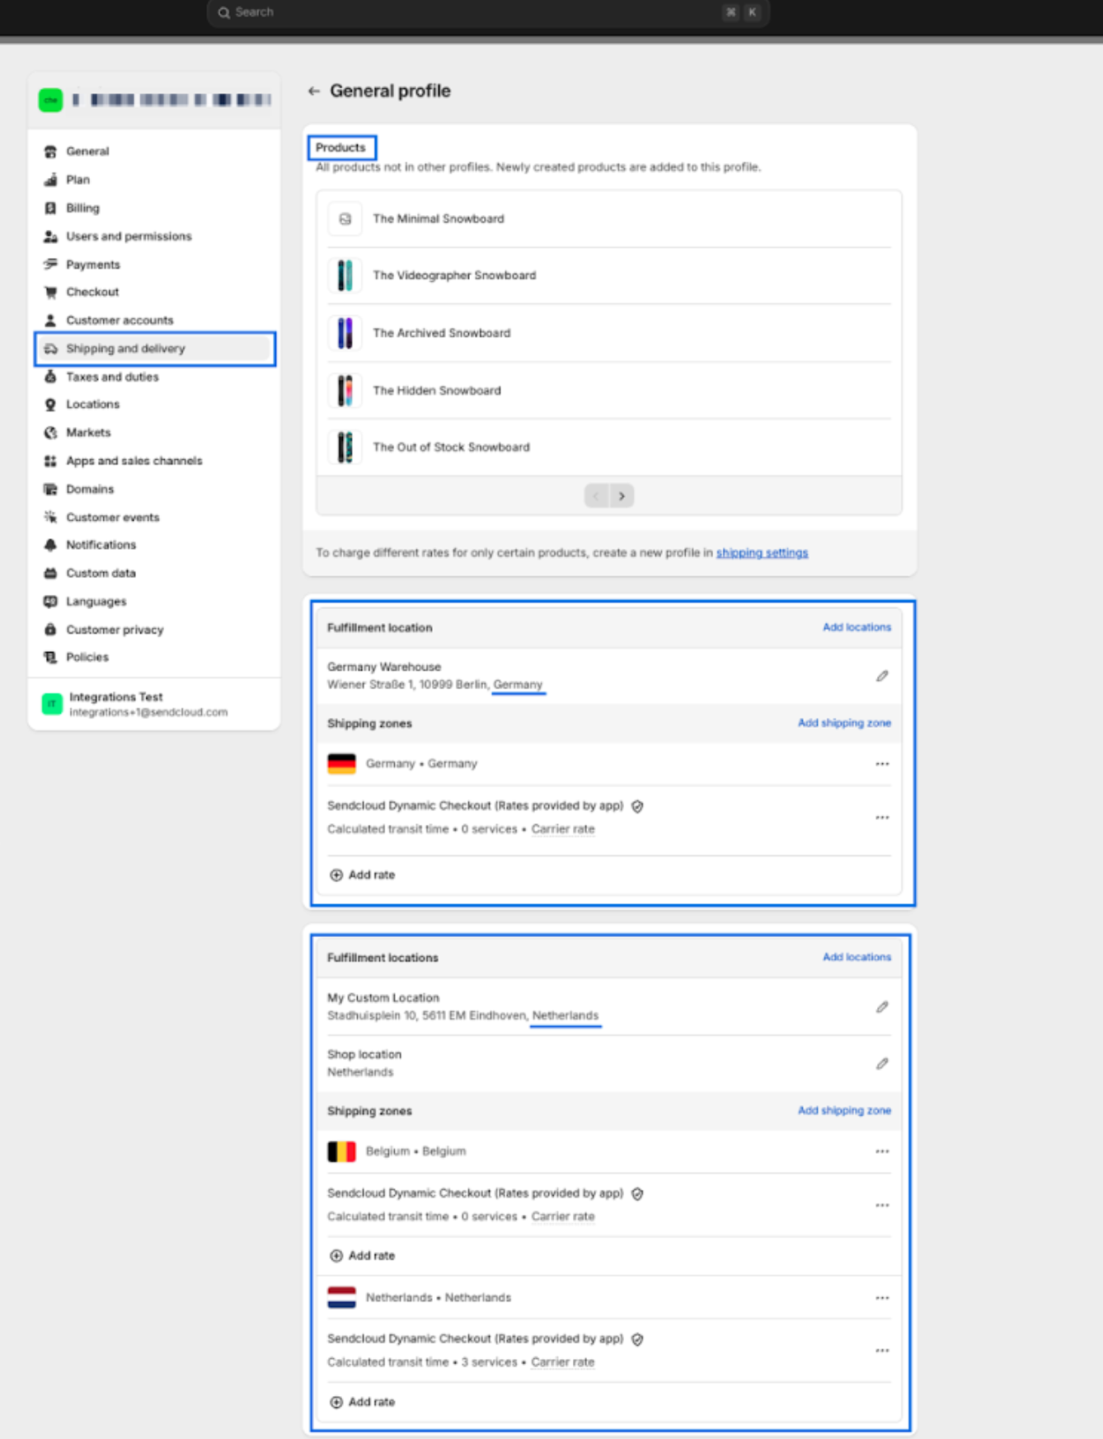Click Add locations for the Germany Warehouse group
This screenshot has width=1103, height=1439.
[x=857, y=627]
